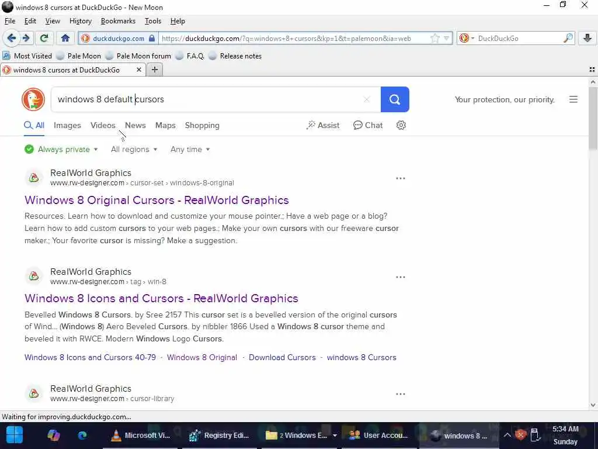The height and width of the screenshot is (449, 598).
Task: Open the downloads arrow button
Action: [x=587, y=38]
